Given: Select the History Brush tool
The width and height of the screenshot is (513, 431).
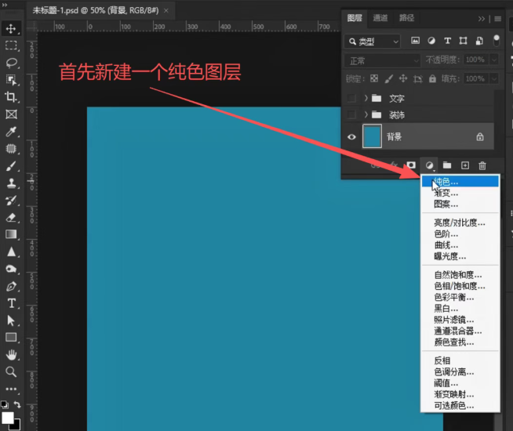Looking at the screenshot, I should click(x=11, y=201).
